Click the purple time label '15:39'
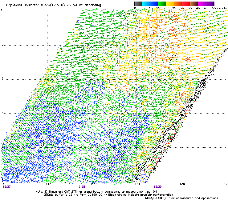 click(x=158, y=187)
